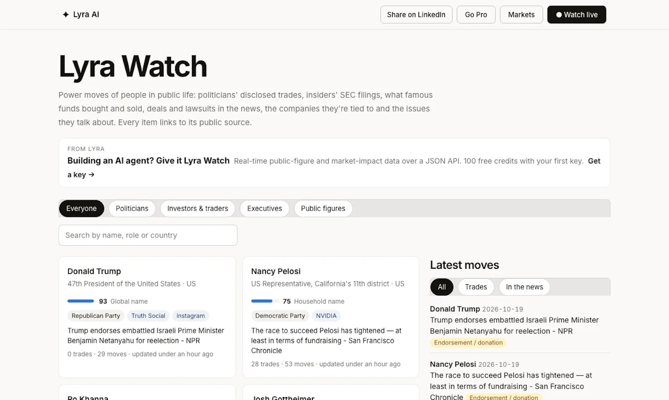Image resolution: width=669 pixels, height=400 pixels.
Task: Open Nancy Pelosi entry in Latest moves
Action: point(453,364)
